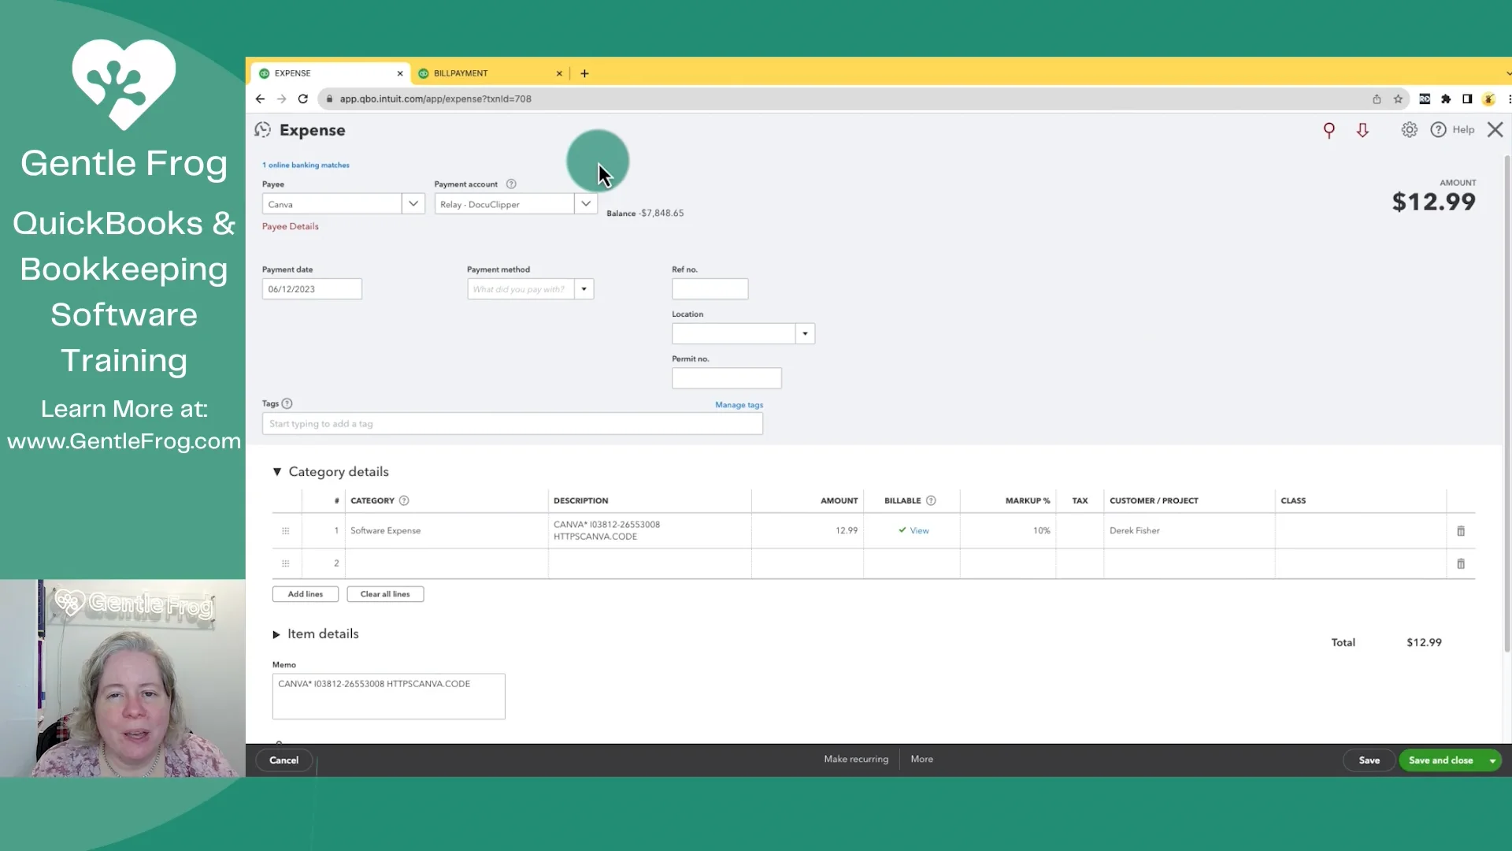Delete category line 1 with trash icon

tap(1460, 531)
